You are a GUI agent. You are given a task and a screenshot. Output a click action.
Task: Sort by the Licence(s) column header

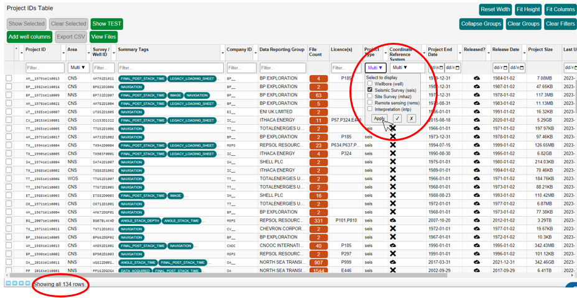342,49
